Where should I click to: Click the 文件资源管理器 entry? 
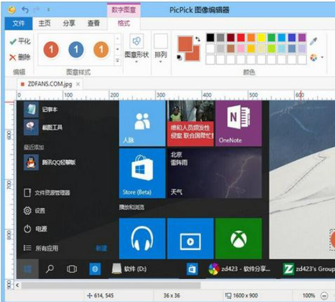click(47, 193)
